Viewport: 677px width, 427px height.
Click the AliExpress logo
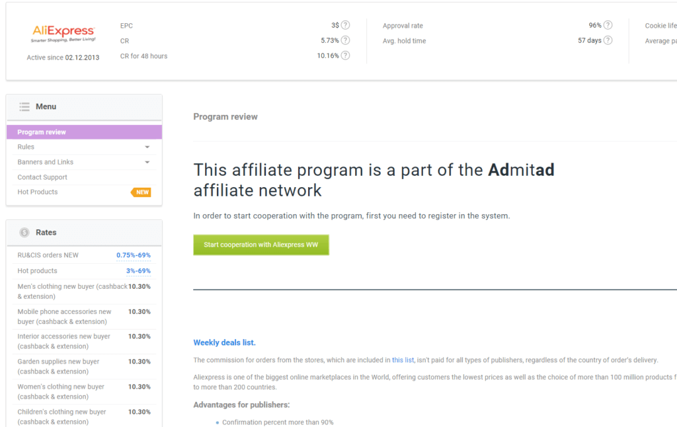pyautogui.click(x=63, y=33)
